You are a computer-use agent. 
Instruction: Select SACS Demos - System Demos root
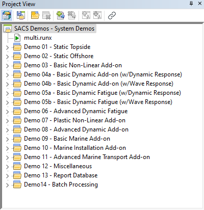(54, 29)
